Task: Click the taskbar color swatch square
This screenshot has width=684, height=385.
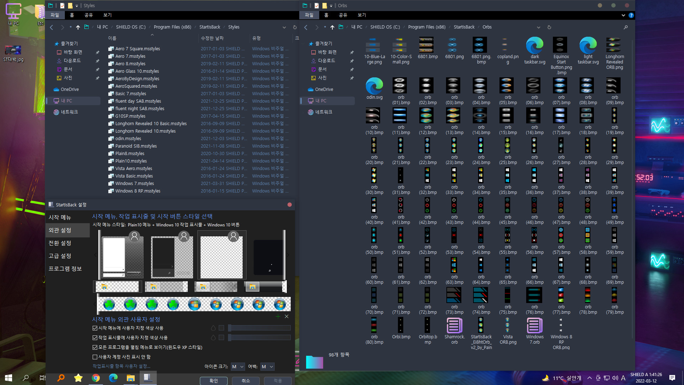Action: point(221,338)
